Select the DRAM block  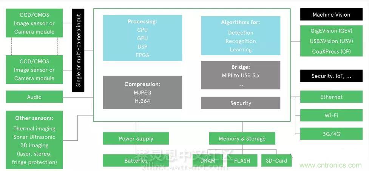(207, 160)
